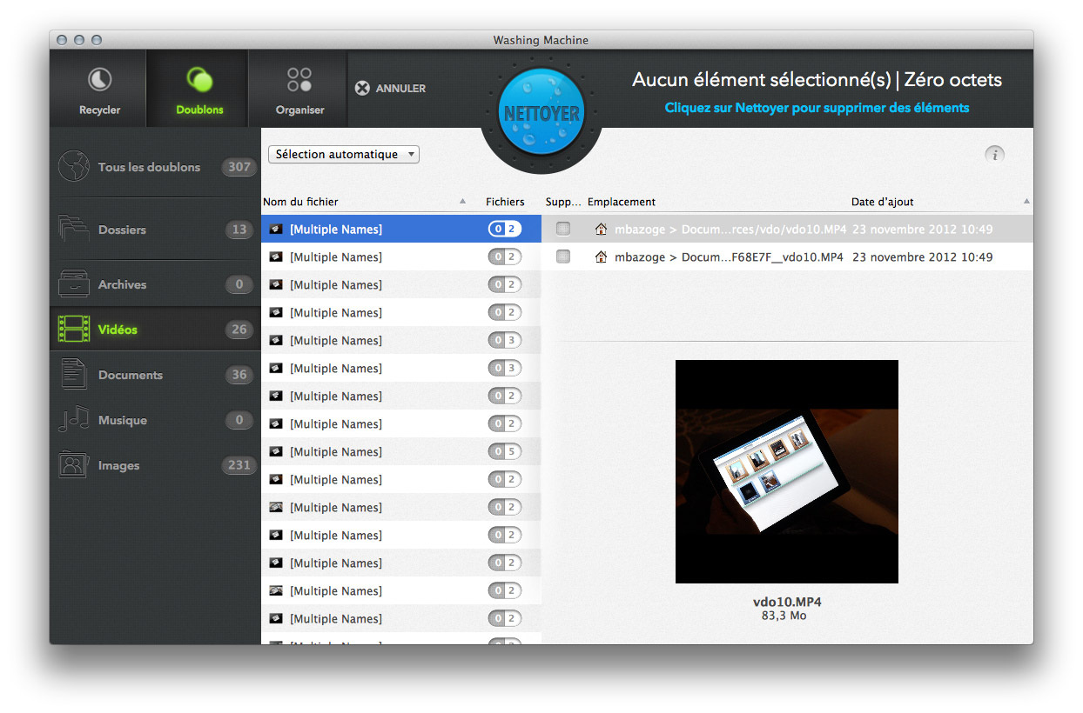Click the Supp… column header
This screenshot has height=713, width=1083.
[x=563, y=202]
